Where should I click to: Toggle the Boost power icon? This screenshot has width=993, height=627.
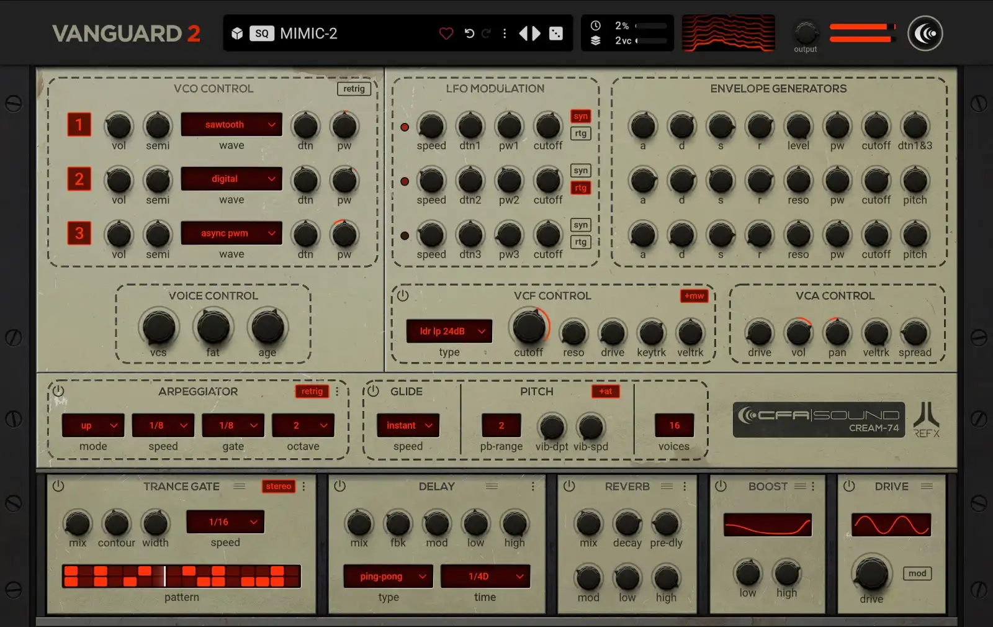tap(721, 486)
